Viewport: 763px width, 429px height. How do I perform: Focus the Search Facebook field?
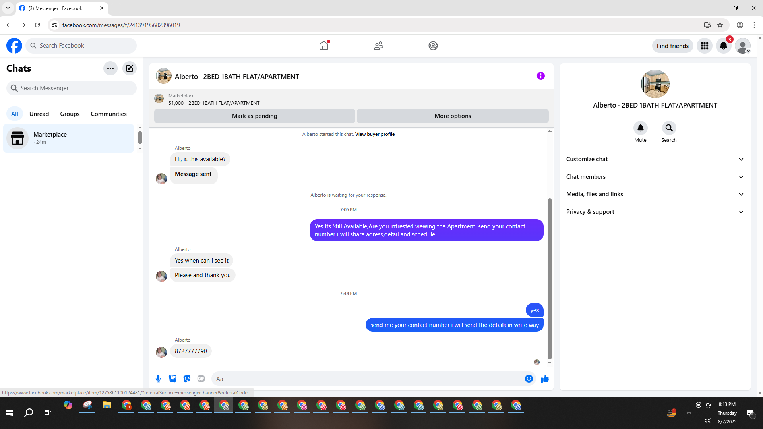click(81, 46)
